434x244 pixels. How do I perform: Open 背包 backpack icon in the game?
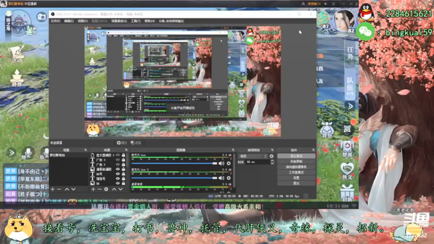click(x=328, y=130)
